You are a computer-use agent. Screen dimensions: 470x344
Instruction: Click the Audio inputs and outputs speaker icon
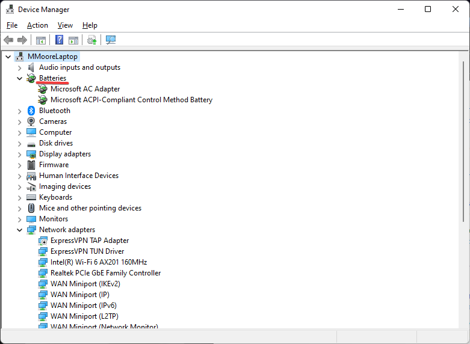(x=31, y=67)
